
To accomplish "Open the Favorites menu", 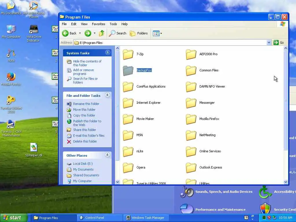I will (98, 24).
